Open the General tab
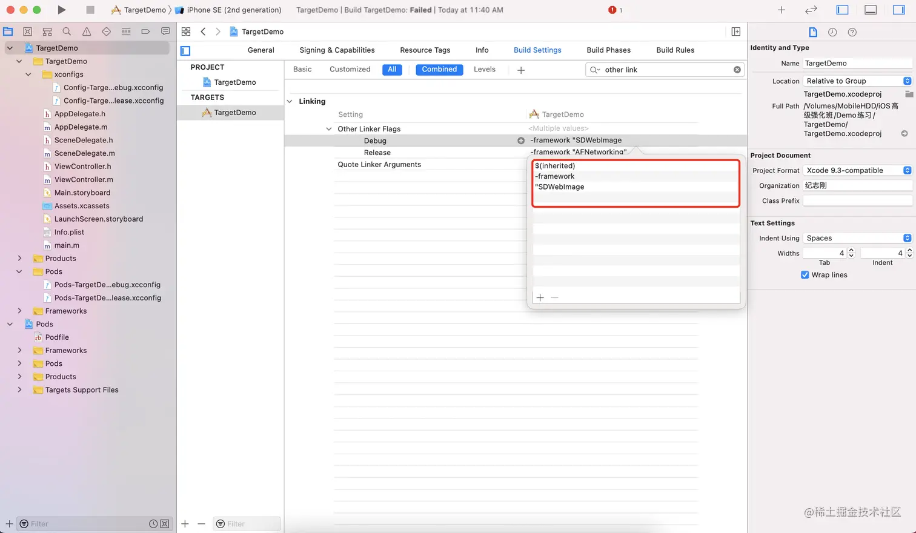This screenshot has width=916, height=533. tap(261, 50)
